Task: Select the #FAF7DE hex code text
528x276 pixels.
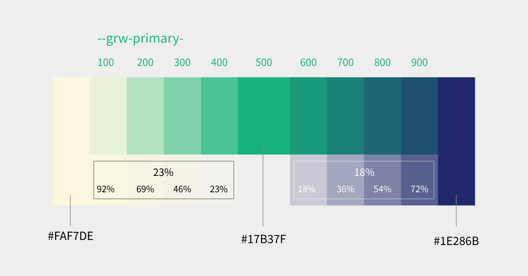Action: [70, 236]
